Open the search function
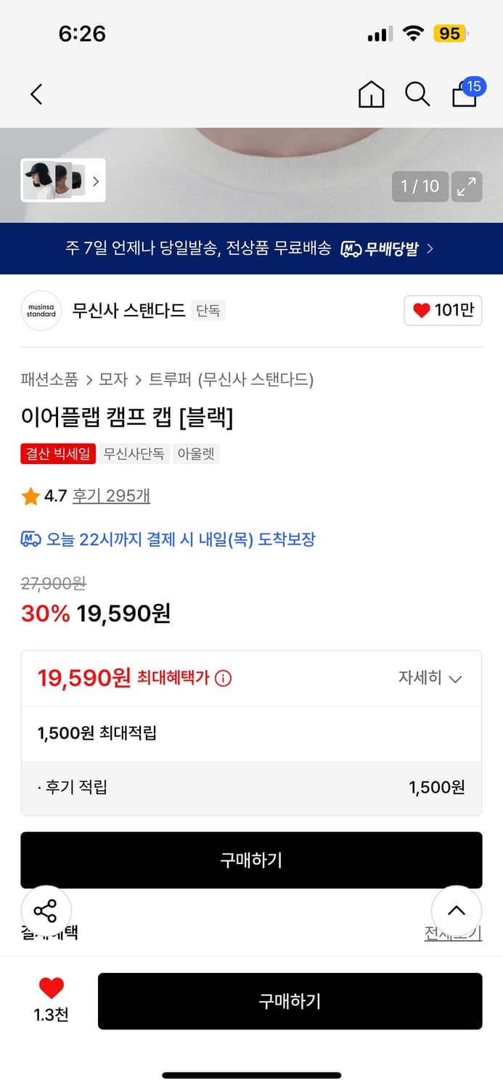Viewport: 503px width, 1089px height. pos(417,94)
